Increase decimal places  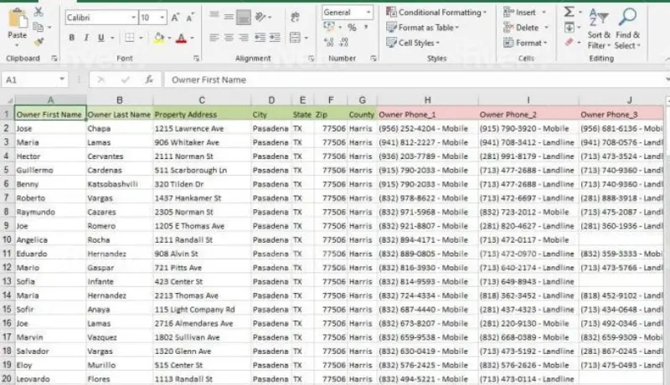pos(328,42)
